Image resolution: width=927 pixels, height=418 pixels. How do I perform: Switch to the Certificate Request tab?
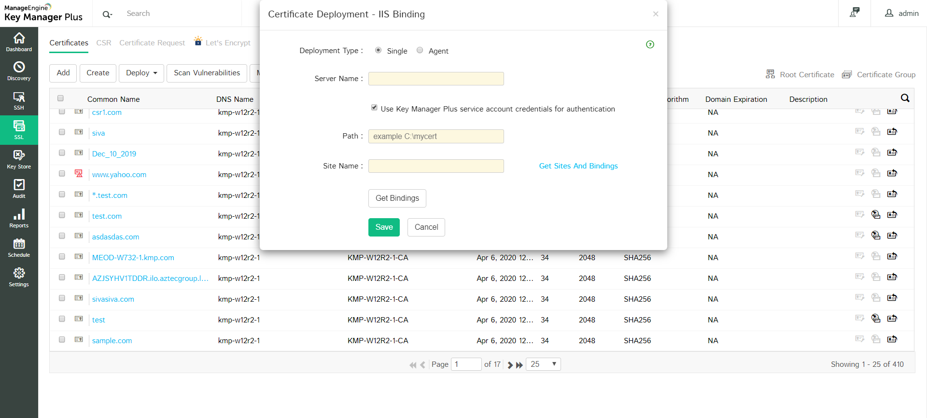152,43
